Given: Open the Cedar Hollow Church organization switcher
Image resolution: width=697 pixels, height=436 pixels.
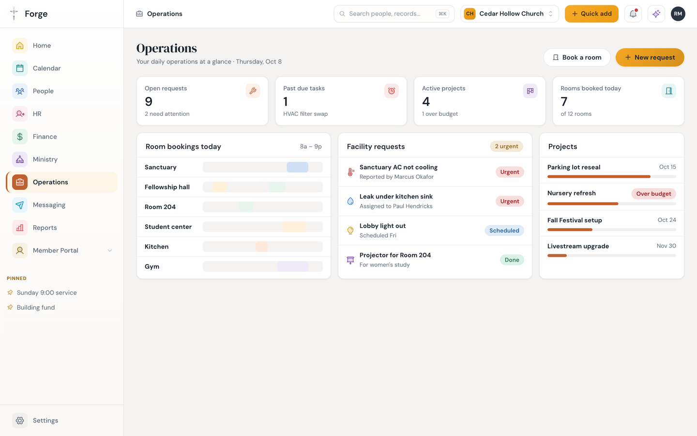Looking at the screenshot, I should pyautogui.click(x=510, y=14).
